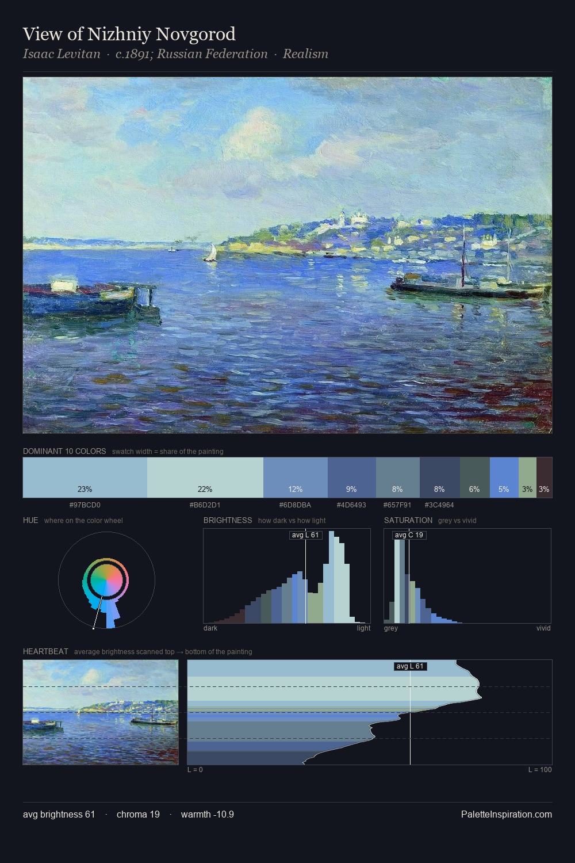The width and height of the screenshot is (575, 863).
Task: Click 'where on the color wheel' caption
Action: [83, 521]
